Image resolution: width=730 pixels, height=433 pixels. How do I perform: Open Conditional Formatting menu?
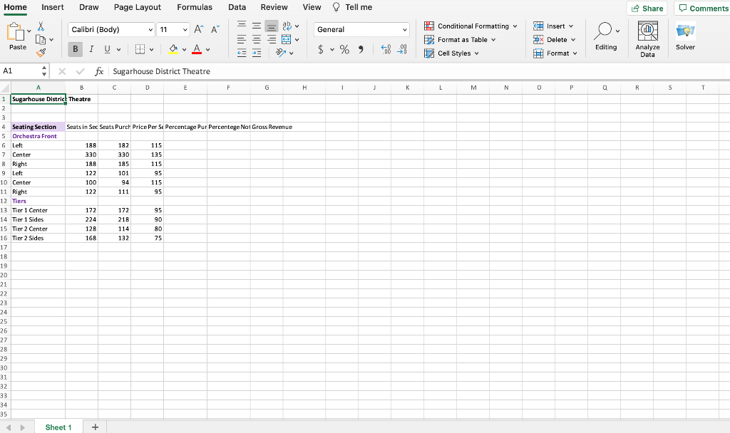(471, 26)
